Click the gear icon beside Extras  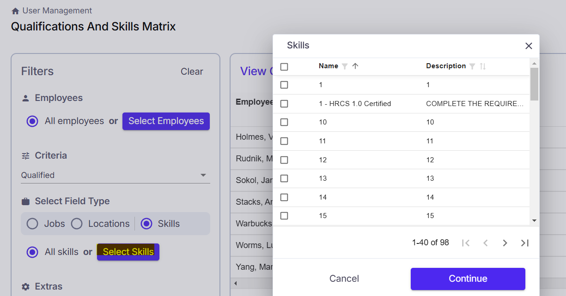coord(25,286)
